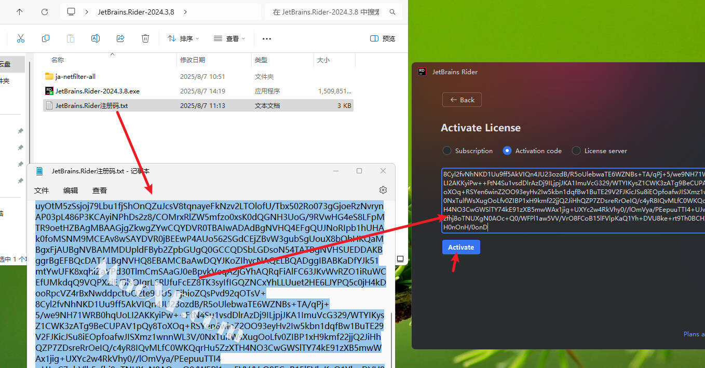This screenshot has width=705, height=368.
Task: Click the 3 KB size cell of 注册码.txt
Action: pos(345,105)
